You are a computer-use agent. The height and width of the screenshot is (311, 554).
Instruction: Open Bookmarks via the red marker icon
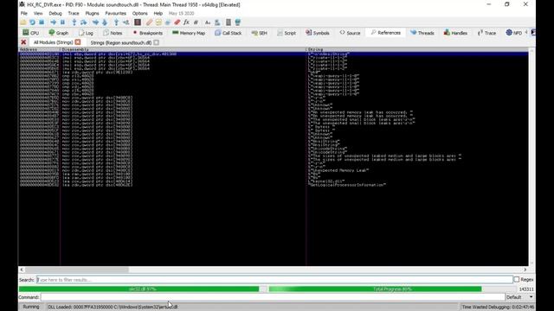pyautogui.click(x=177, y=22)
